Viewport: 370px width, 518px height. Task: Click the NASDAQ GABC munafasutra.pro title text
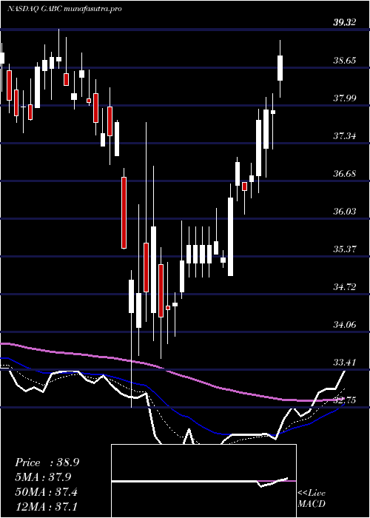pyautogui.click(x=64, y=8)
